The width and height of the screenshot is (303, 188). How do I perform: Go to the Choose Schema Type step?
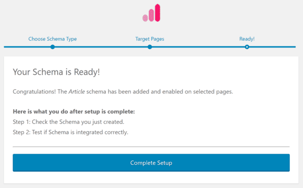(x=53, y=39)
